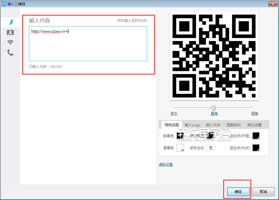
Task: Go to the 嵌入文字 tab
Action: coord(213,125)
